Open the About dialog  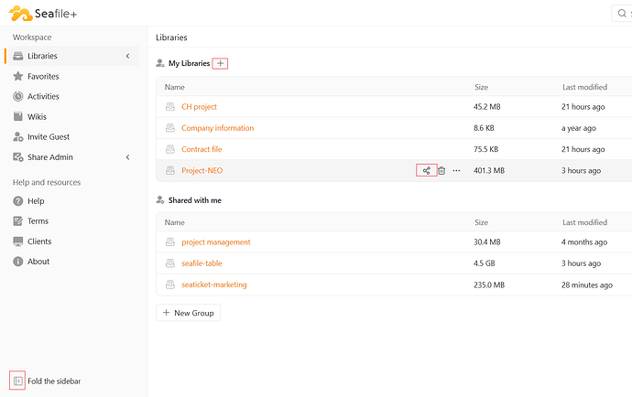38,262
